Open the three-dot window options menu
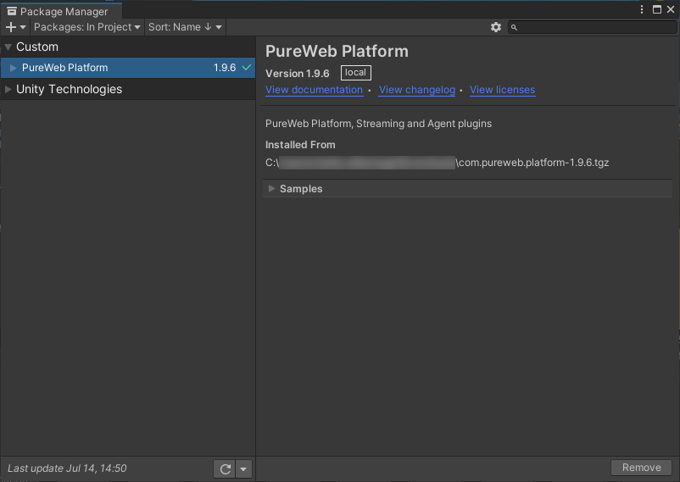Viewport: 680px width, 482px height. [642, 9]
